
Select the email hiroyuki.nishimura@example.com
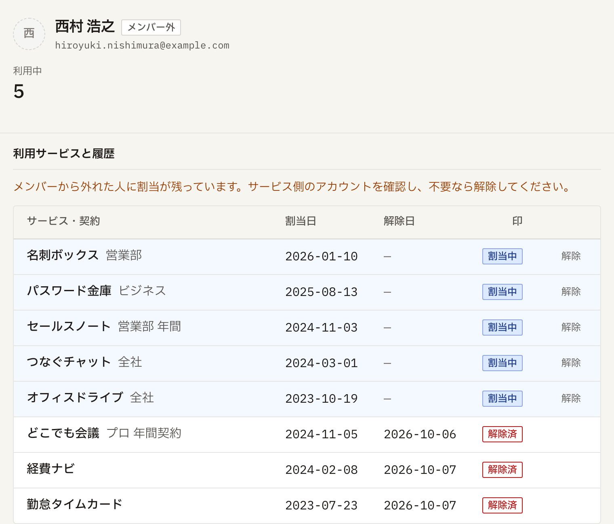pos(142,45)
